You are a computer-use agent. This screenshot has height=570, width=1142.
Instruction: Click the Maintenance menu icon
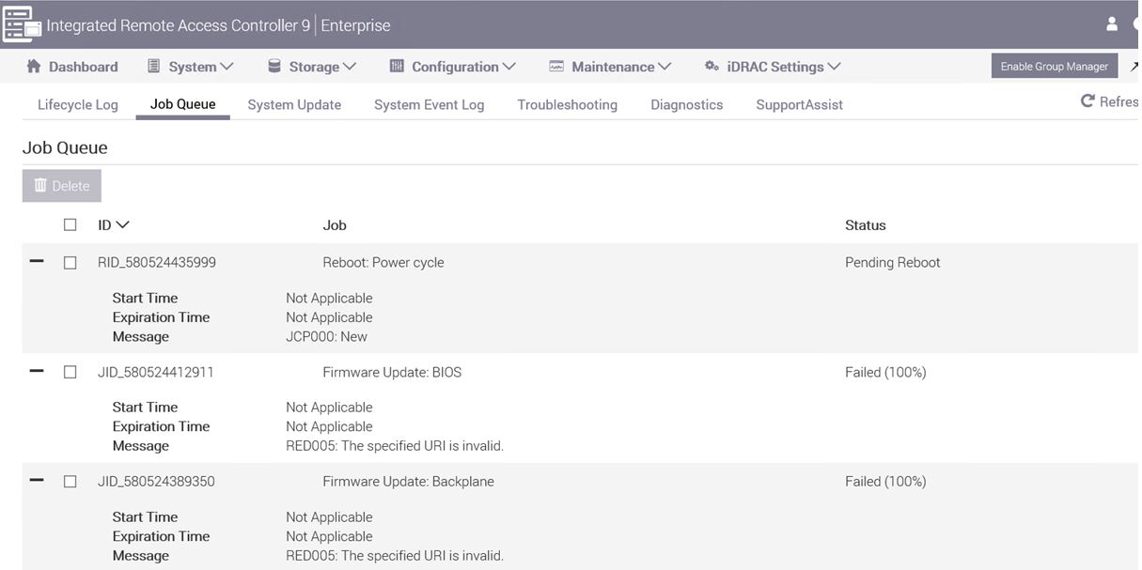[x=556, y=67]
